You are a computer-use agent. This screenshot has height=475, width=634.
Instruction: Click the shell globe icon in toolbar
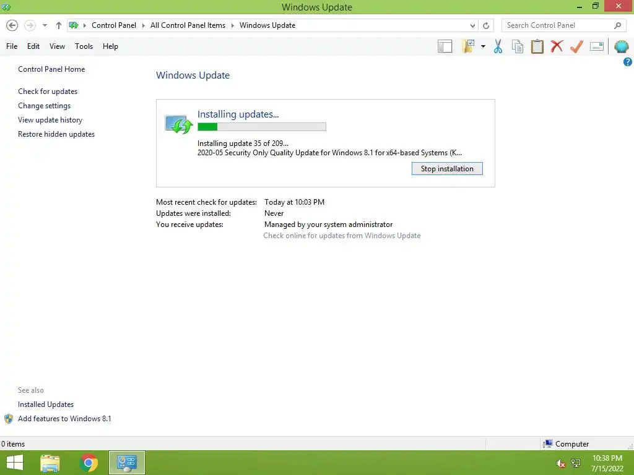pyautogui.click(x=621, y=46)
